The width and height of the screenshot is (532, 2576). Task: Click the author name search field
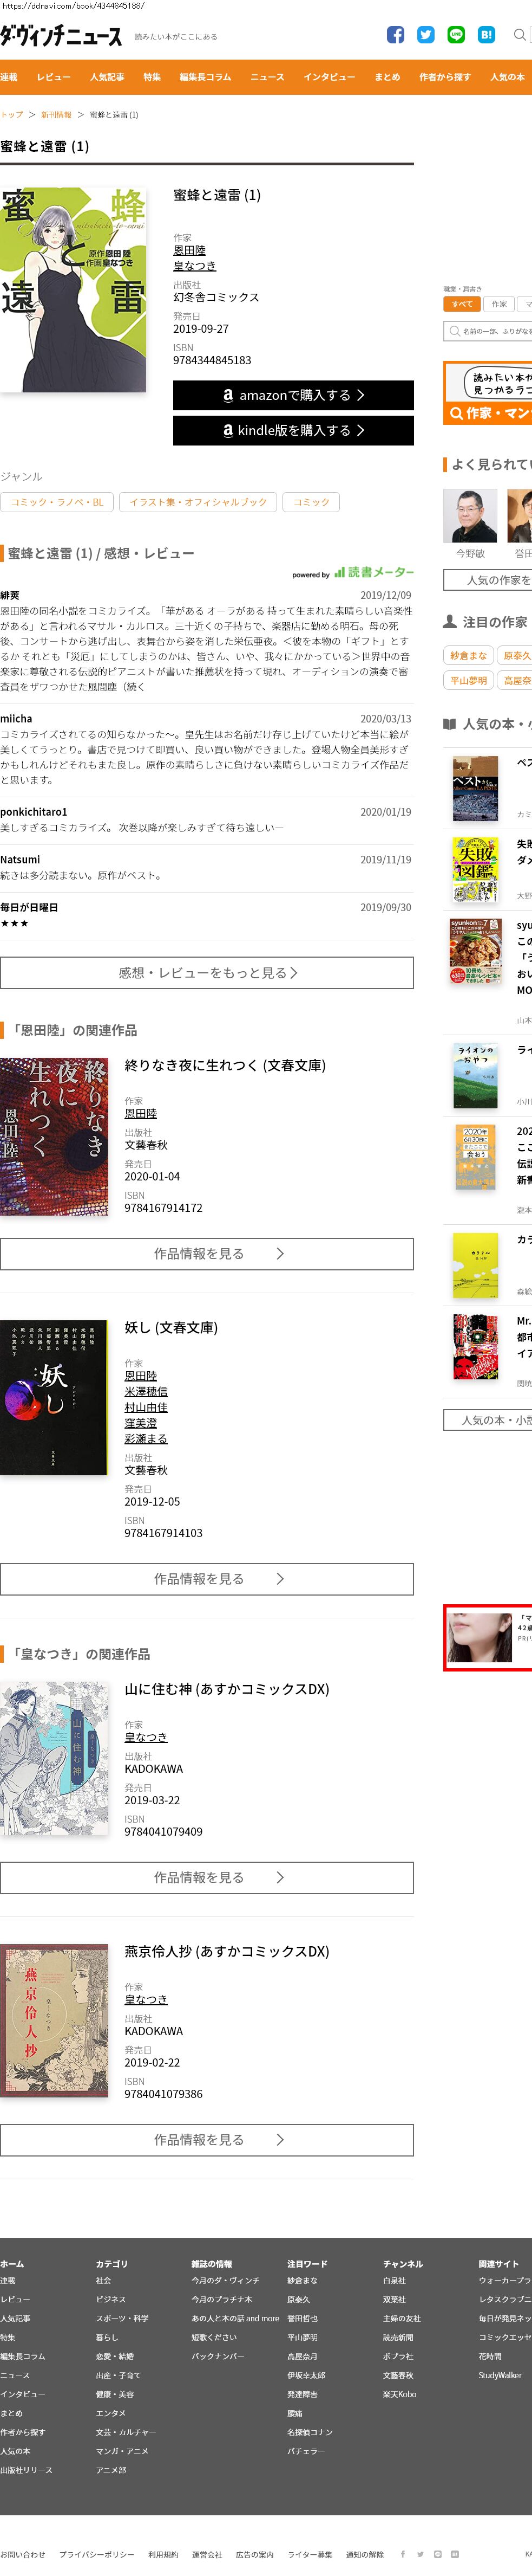click(x=488, y=331)
